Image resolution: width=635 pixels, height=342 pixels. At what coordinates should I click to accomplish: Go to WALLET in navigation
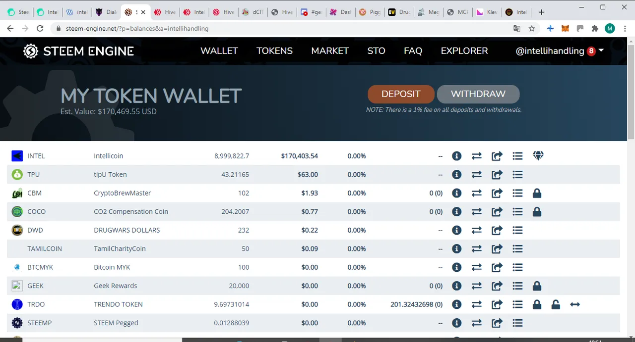(x=219, y=50)
